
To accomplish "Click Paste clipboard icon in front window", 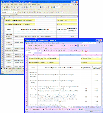I will click(x=51, y=45).
